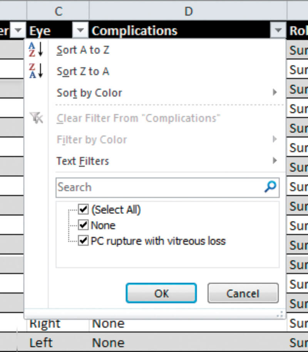The width and height of the screenshot is (308, 352).
Task: Uncheck the None filter checkbox
Action: tap(84, 225)
